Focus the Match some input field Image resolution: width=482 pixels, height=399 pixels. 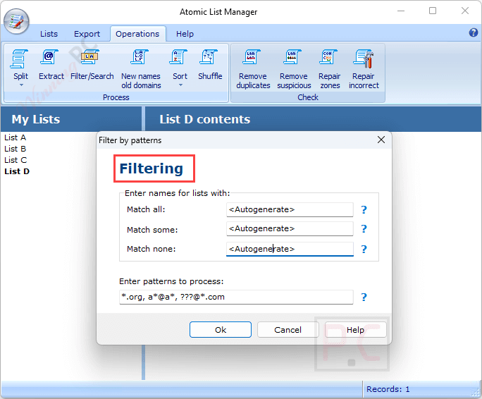pyautogui.click(x=290, y=228)
